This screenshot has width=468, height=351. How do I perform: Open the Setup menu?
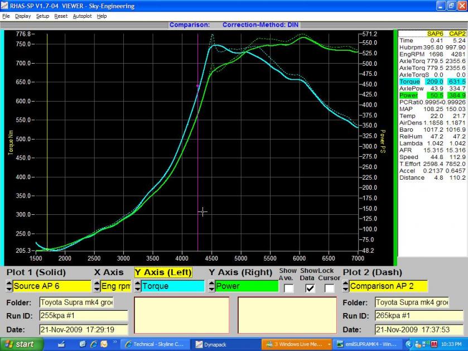click(42, 16)
